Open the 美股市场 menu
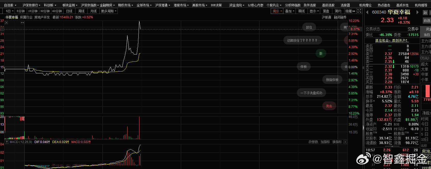431x169 pixels. click(200, 5)
